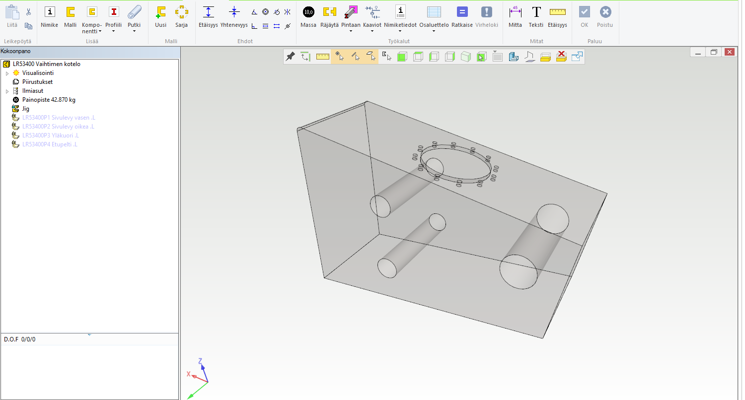745x400 pixels.
Task: Click the Yhtenevyys coincidence constraint icon
Action: (234, 12)
